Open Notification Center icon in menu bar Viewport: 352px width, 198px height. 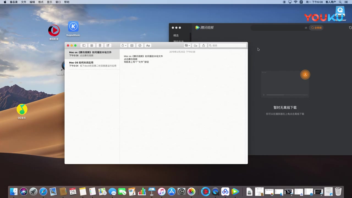coord(346,2)
